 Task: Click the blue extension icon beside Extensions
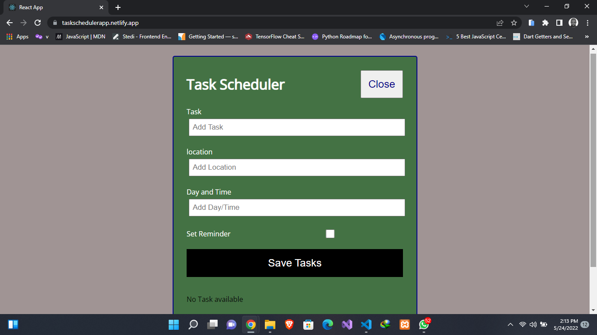tap(531, 23)
